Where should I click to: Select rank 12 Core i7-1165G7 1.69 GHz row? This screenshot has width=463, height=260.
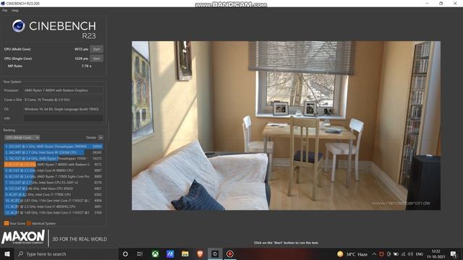click(x=54, y=212)
